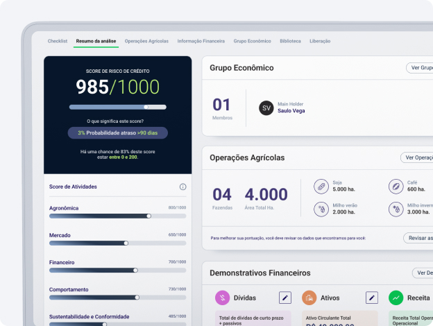The width and height of the screenshot is (433, 326).
Task: Click the credit risk score slider handle
Action: pos(146,107)
